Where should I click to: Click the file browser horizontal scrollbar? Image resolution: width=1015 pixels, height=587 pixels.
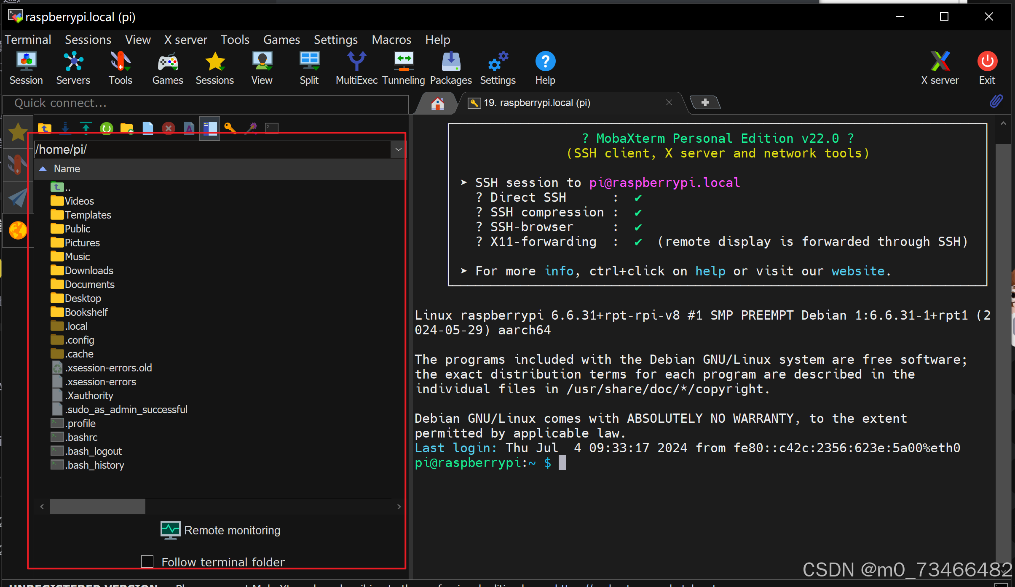pyautogui.click(x=98, y=507)
